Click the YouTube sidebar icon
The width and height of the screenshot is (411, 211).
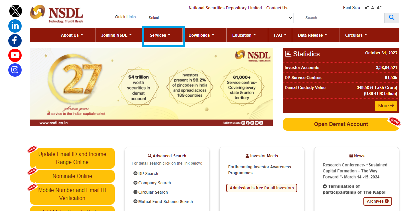15,55
